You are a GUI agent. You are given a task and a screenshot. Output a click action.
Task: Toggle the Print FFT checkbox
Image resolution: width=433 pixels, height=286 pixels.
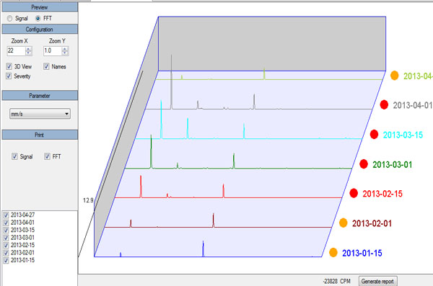[47, 156]
